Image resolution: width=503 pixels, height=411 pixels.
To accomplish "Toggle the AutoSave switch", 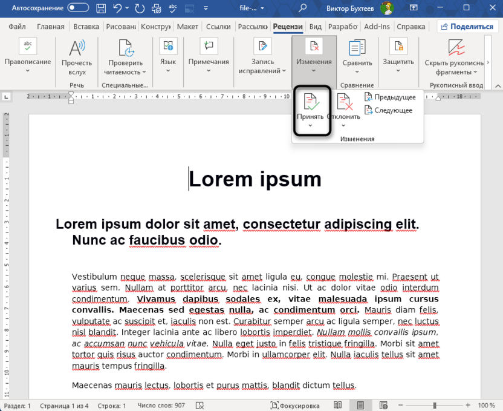I will tap(78, 8).
